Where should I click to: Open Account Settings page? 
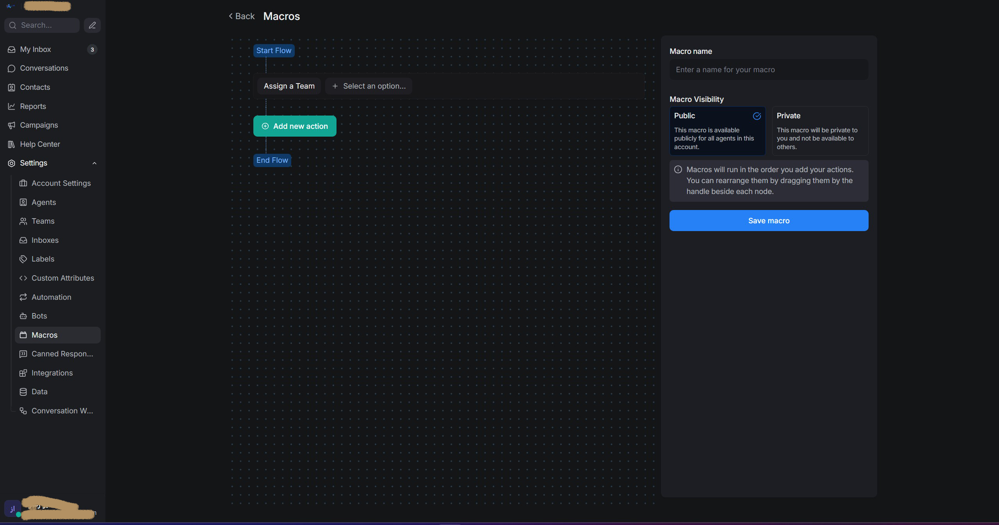tap(58, 183)
